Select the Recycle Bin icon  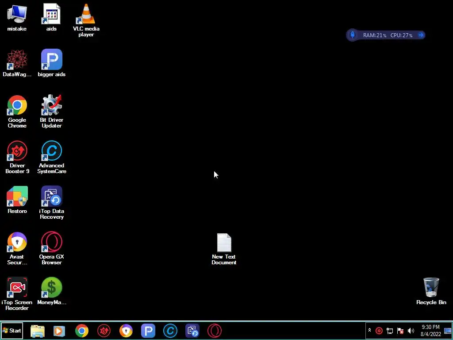431,291
